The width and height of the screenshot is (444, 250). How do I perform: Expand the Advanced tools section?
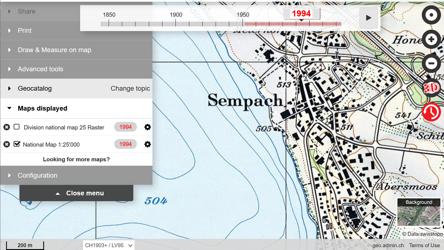point(41,69)
